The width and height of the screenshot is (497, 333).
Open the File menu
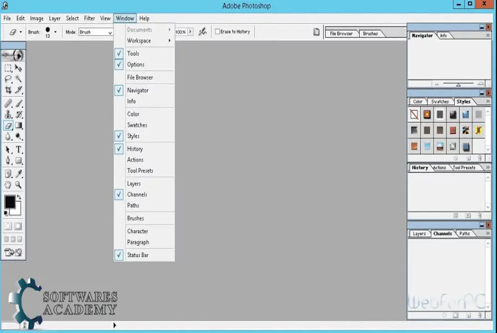click(7, 18)
